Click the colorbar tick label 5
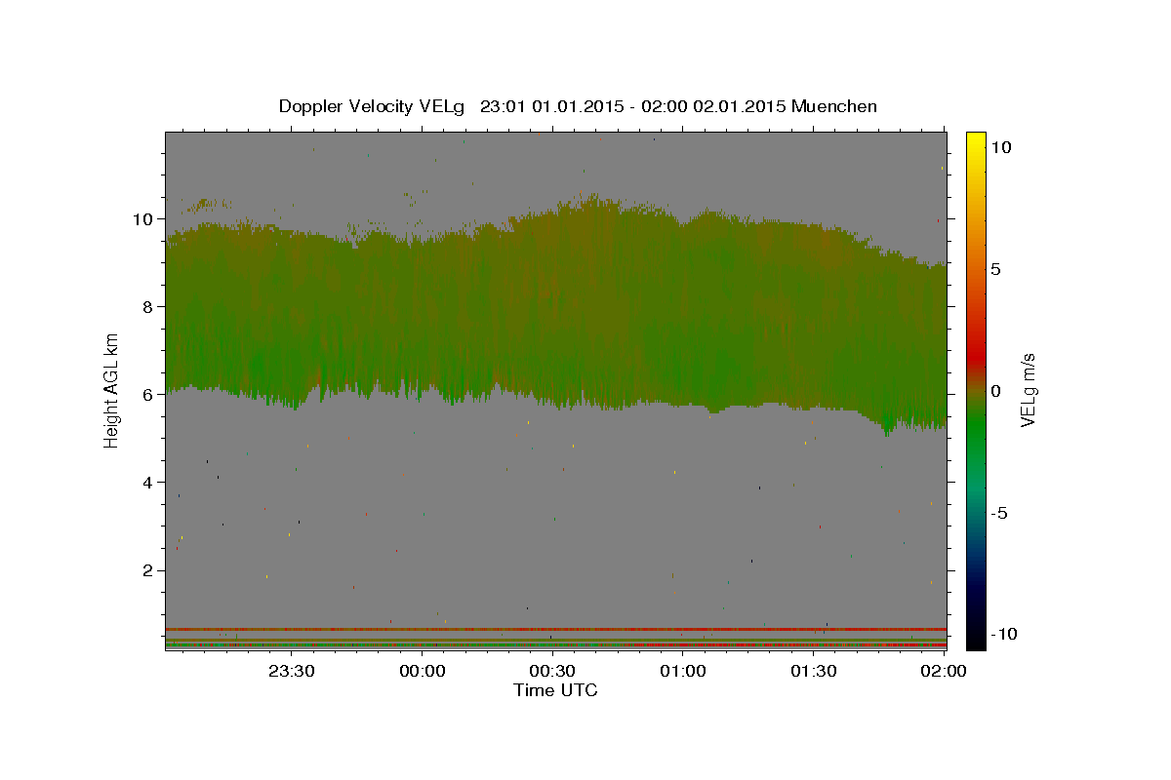1171x780 pixels. coord(995,269)
